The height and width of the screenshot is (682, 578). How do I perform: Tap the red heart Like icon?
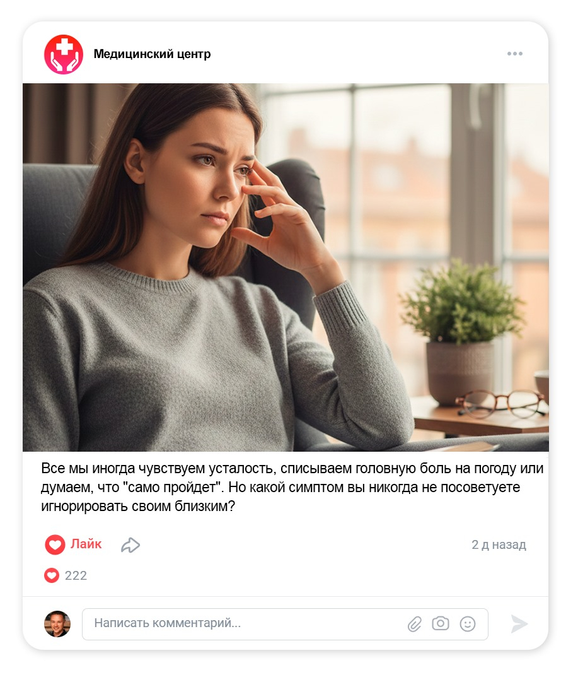(x=55, y=544)
